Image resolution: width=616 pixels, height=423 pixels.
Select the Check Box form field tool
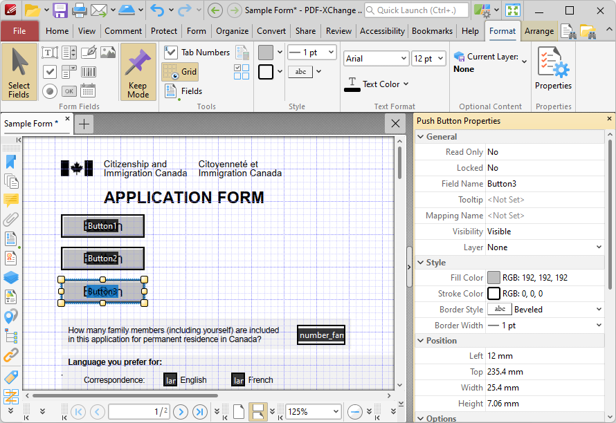coord(50,72)
